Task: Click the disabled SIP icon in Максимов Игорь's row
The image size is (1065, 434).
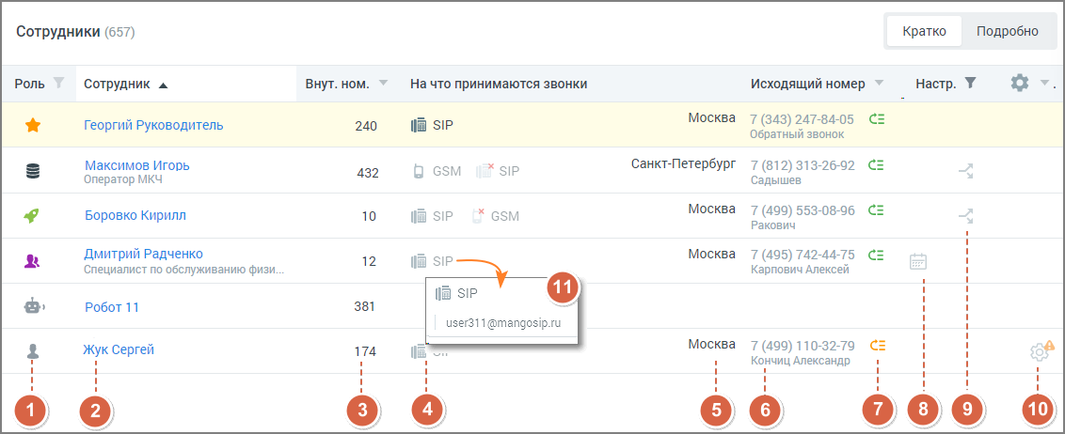Action: 485,171
